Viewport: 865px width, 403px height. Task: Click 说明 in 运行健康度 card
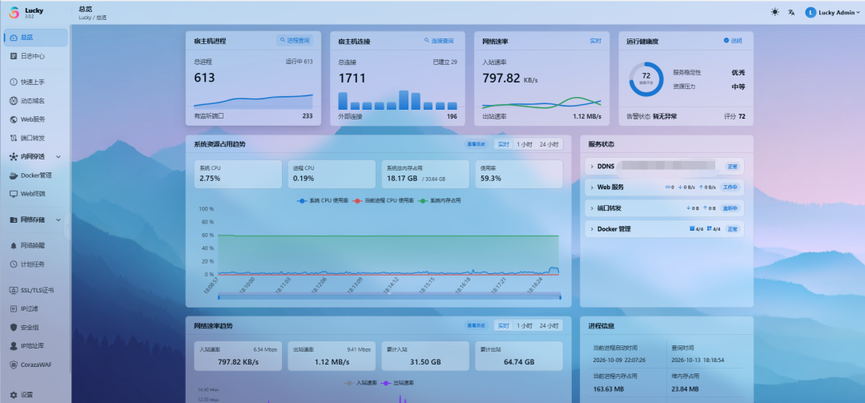pos(733,41)
